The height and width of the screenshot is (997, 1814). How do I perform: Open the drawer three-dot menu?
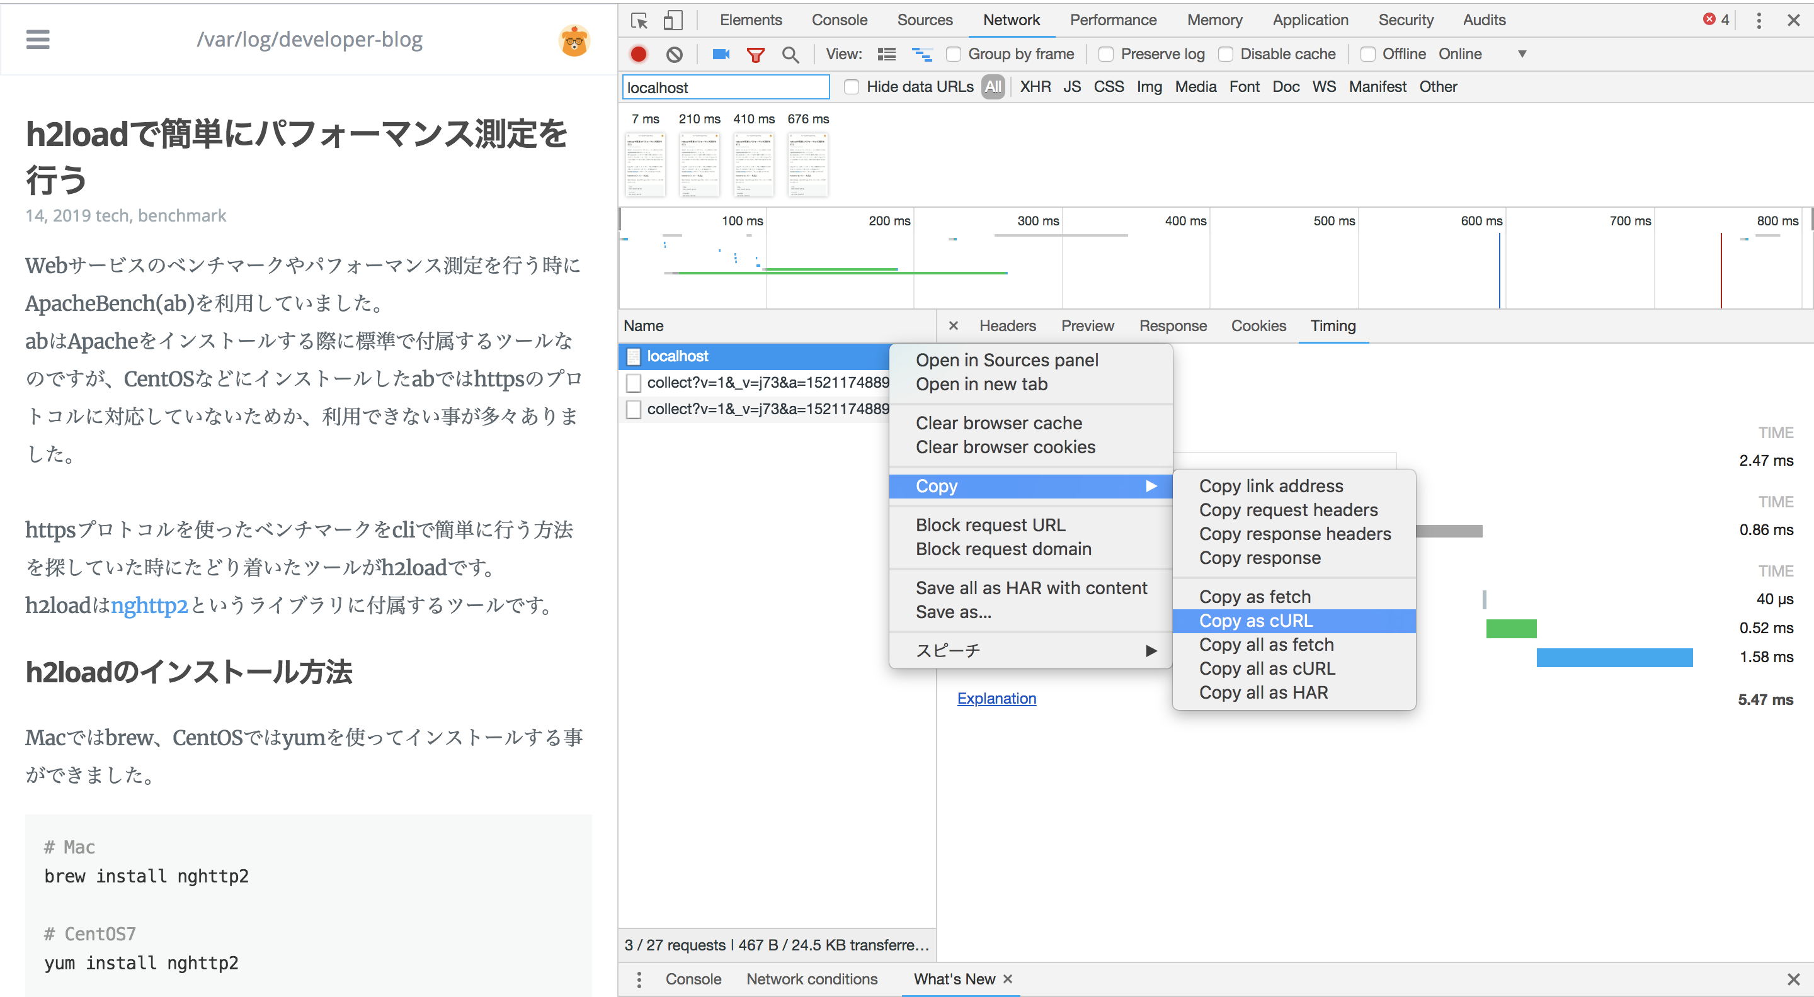639,979
